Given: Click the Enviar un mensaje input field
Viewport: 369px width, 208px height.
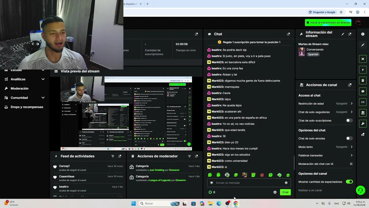Looking at the screenshot, I should pyautogui.click(x=249, y=183).
